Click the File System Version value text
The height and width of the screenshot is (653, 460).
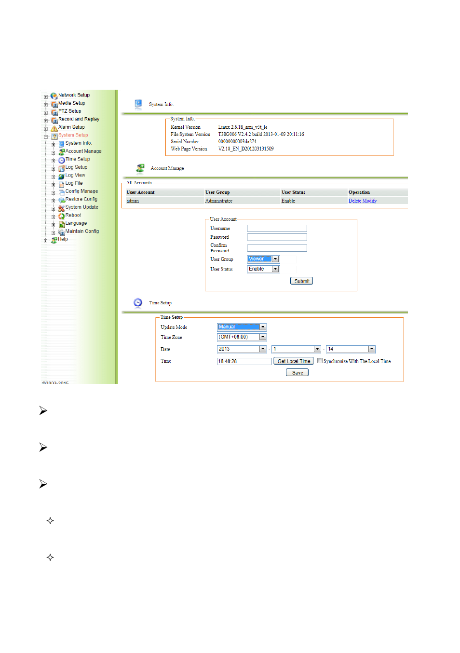click(261, 135)
